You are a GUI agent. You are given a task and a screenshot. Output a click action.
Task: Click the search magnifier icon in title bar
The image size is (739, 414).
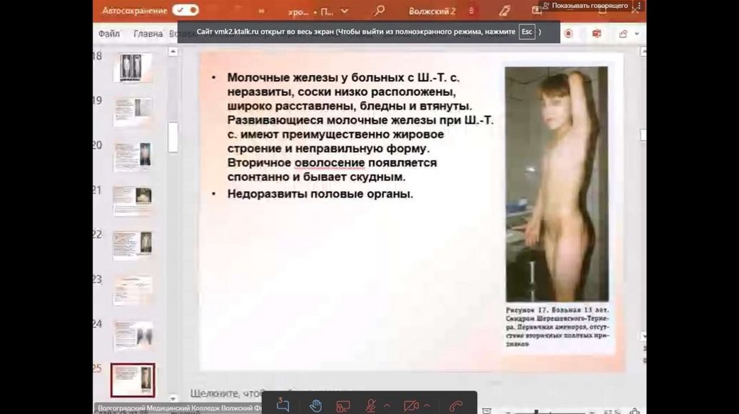379,12
